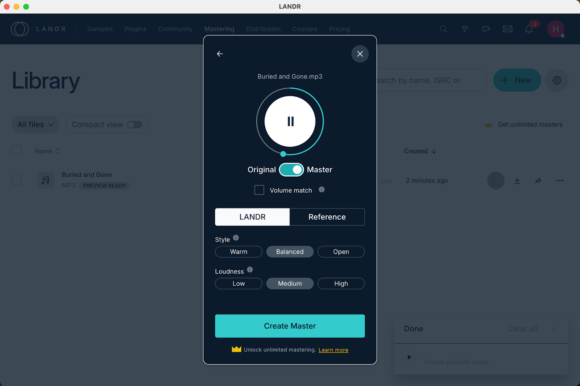Open the Pricing page
The image size is (580, 386).
(x=339, y=29)
